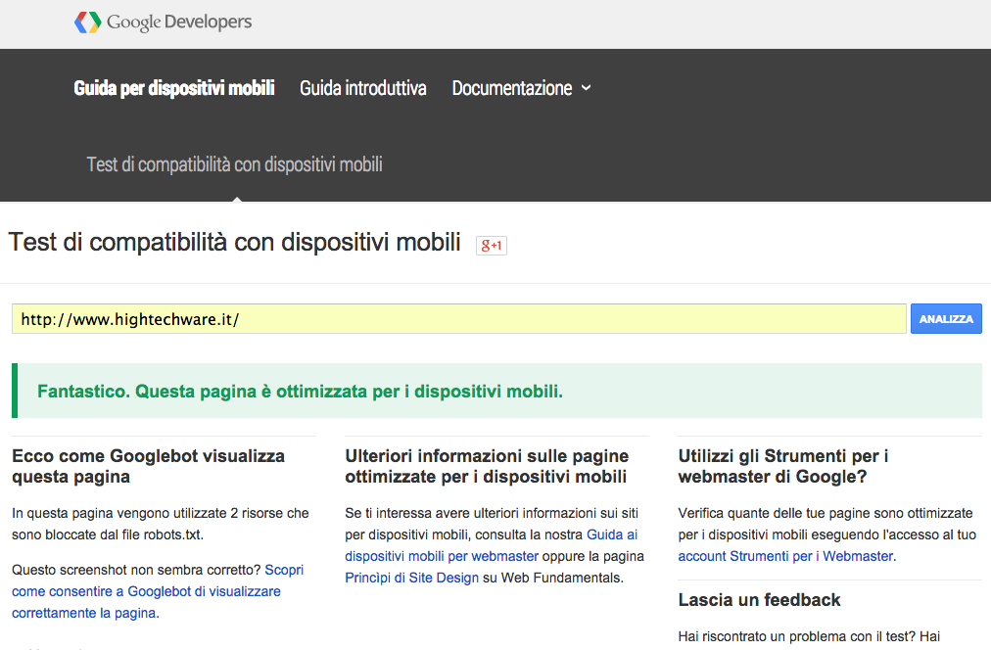Open the Guida introduttiva menu item
The image size is (991, 650).
click(x=362, y=88)
